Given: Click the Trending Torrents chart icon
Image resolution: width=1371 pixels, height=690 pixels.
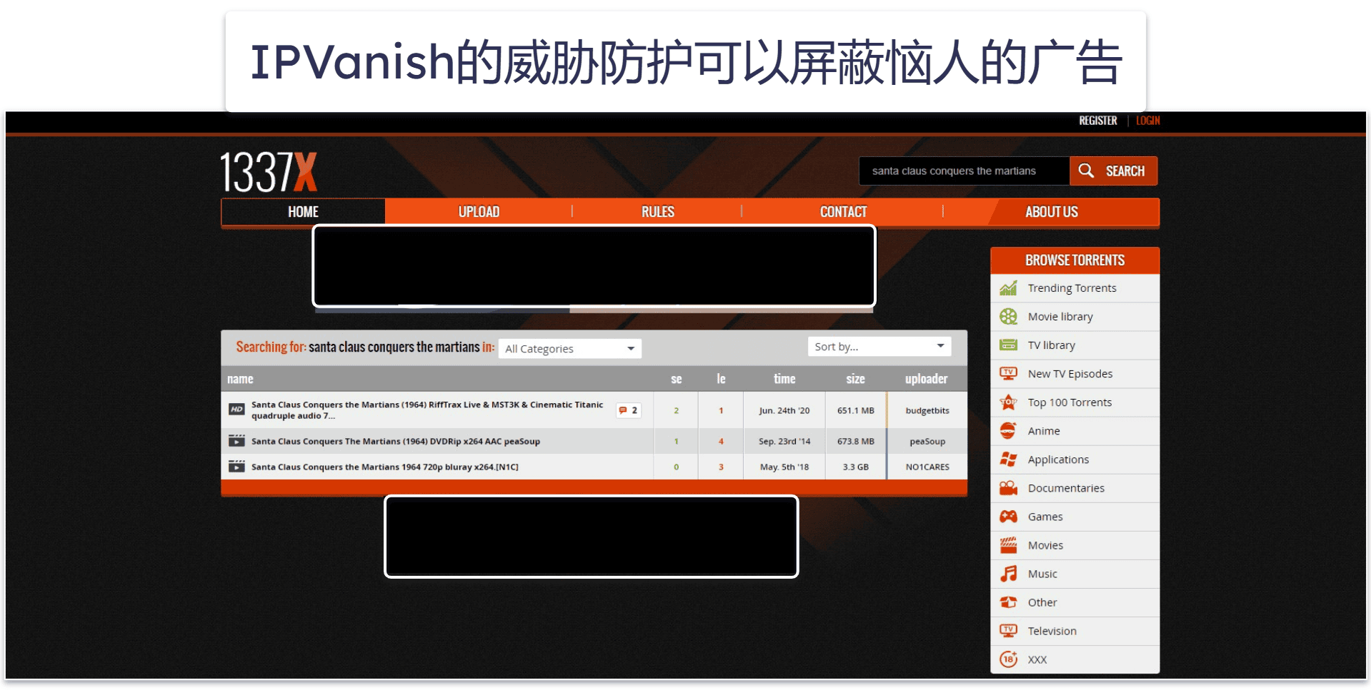Looking at the screenshot, I should [x=1008, y=288].
